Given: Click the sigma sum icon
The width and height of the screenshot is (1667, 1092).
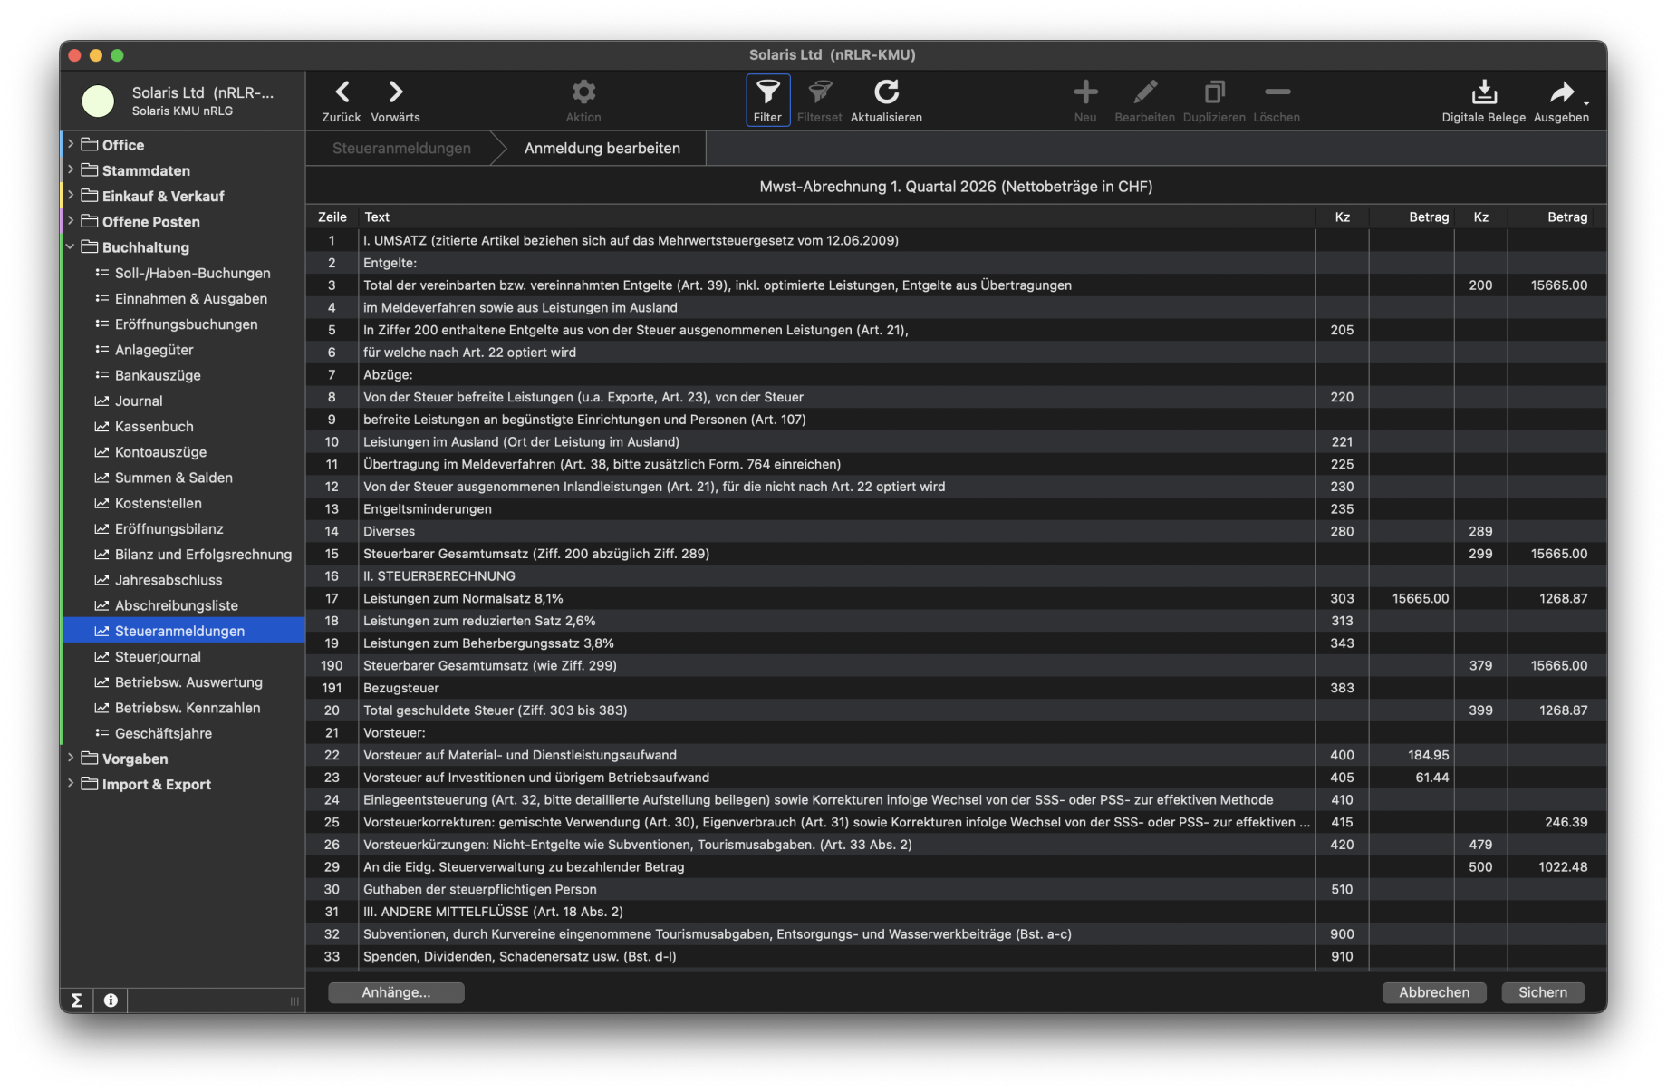Looking at the screenshot, I should click(77, 1000).
